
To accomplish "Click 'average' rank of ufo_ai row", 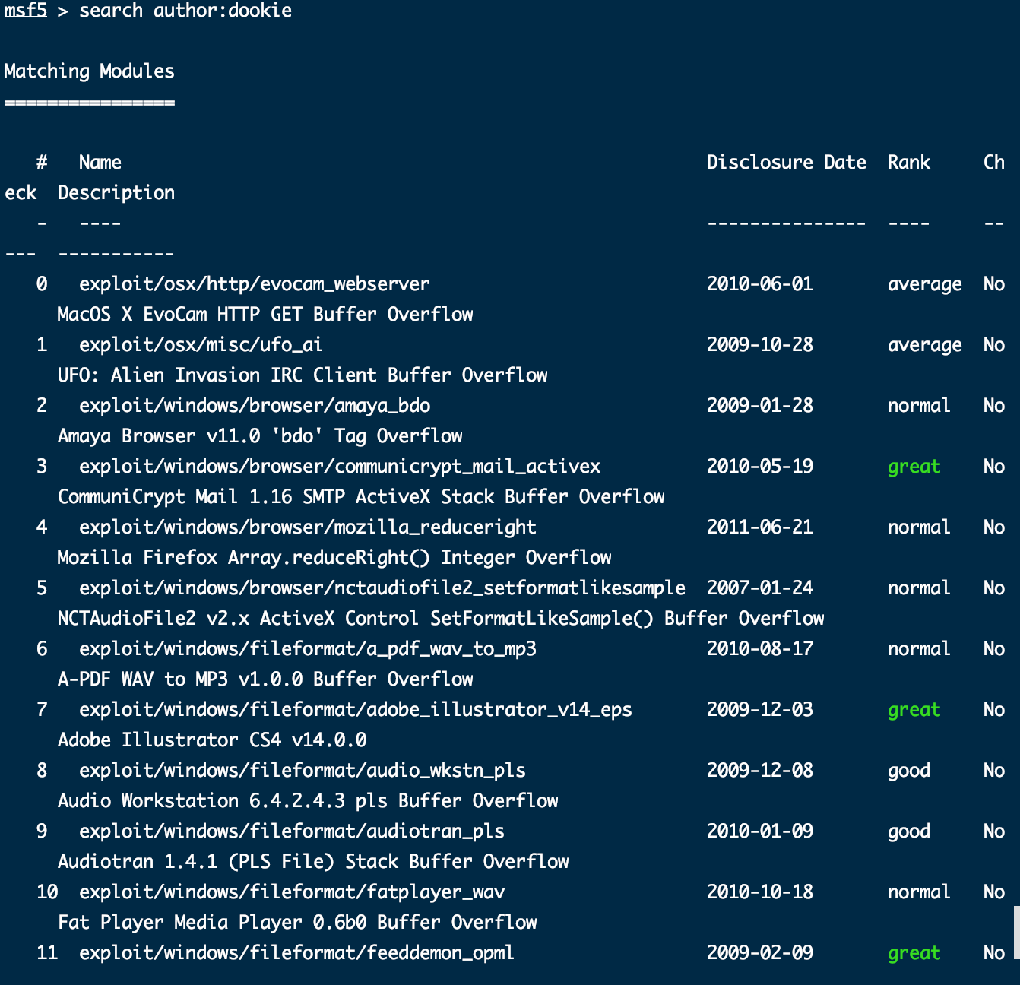I will [x=925, y=346].
